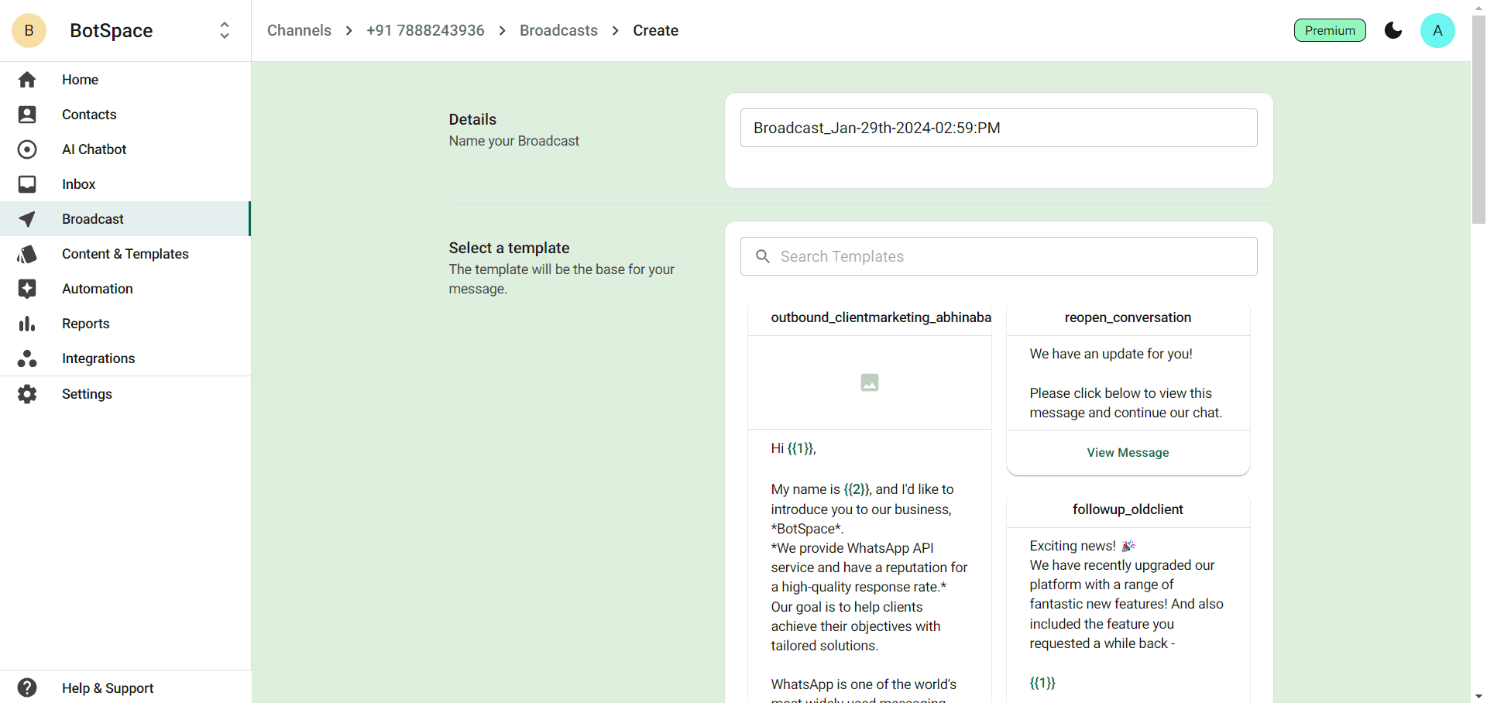Click the 'Details' heading
The image size is (1487, 703).
coord(472,119)
